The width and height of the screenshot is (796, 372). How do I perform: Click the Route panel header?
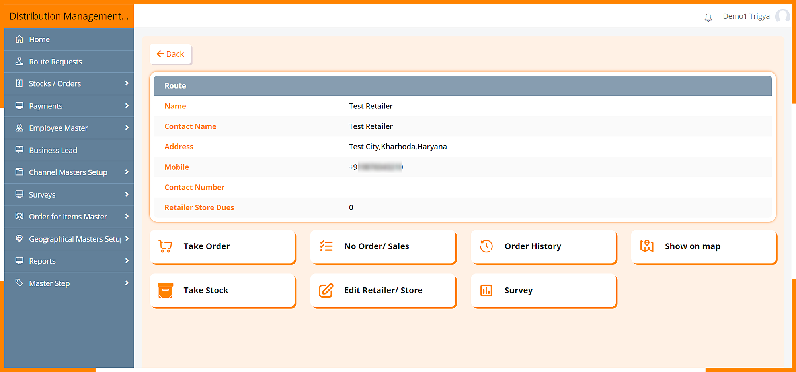point(462,86)
